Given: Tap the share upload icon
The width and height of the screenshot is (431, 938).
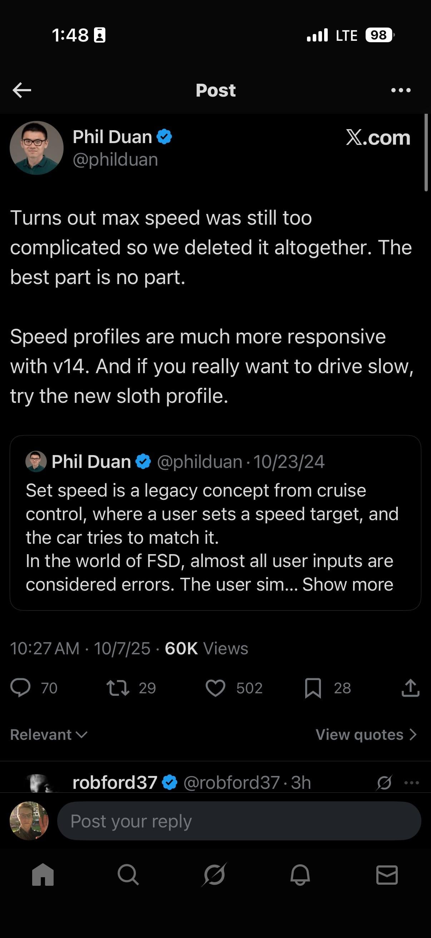Looking at the screenshot, I should pos(411,688).
